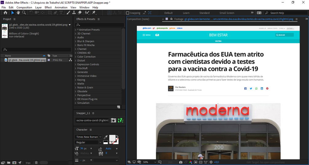309x165 pixels.
Task: Switch to the Default workspace
Action: coord(168,13)
